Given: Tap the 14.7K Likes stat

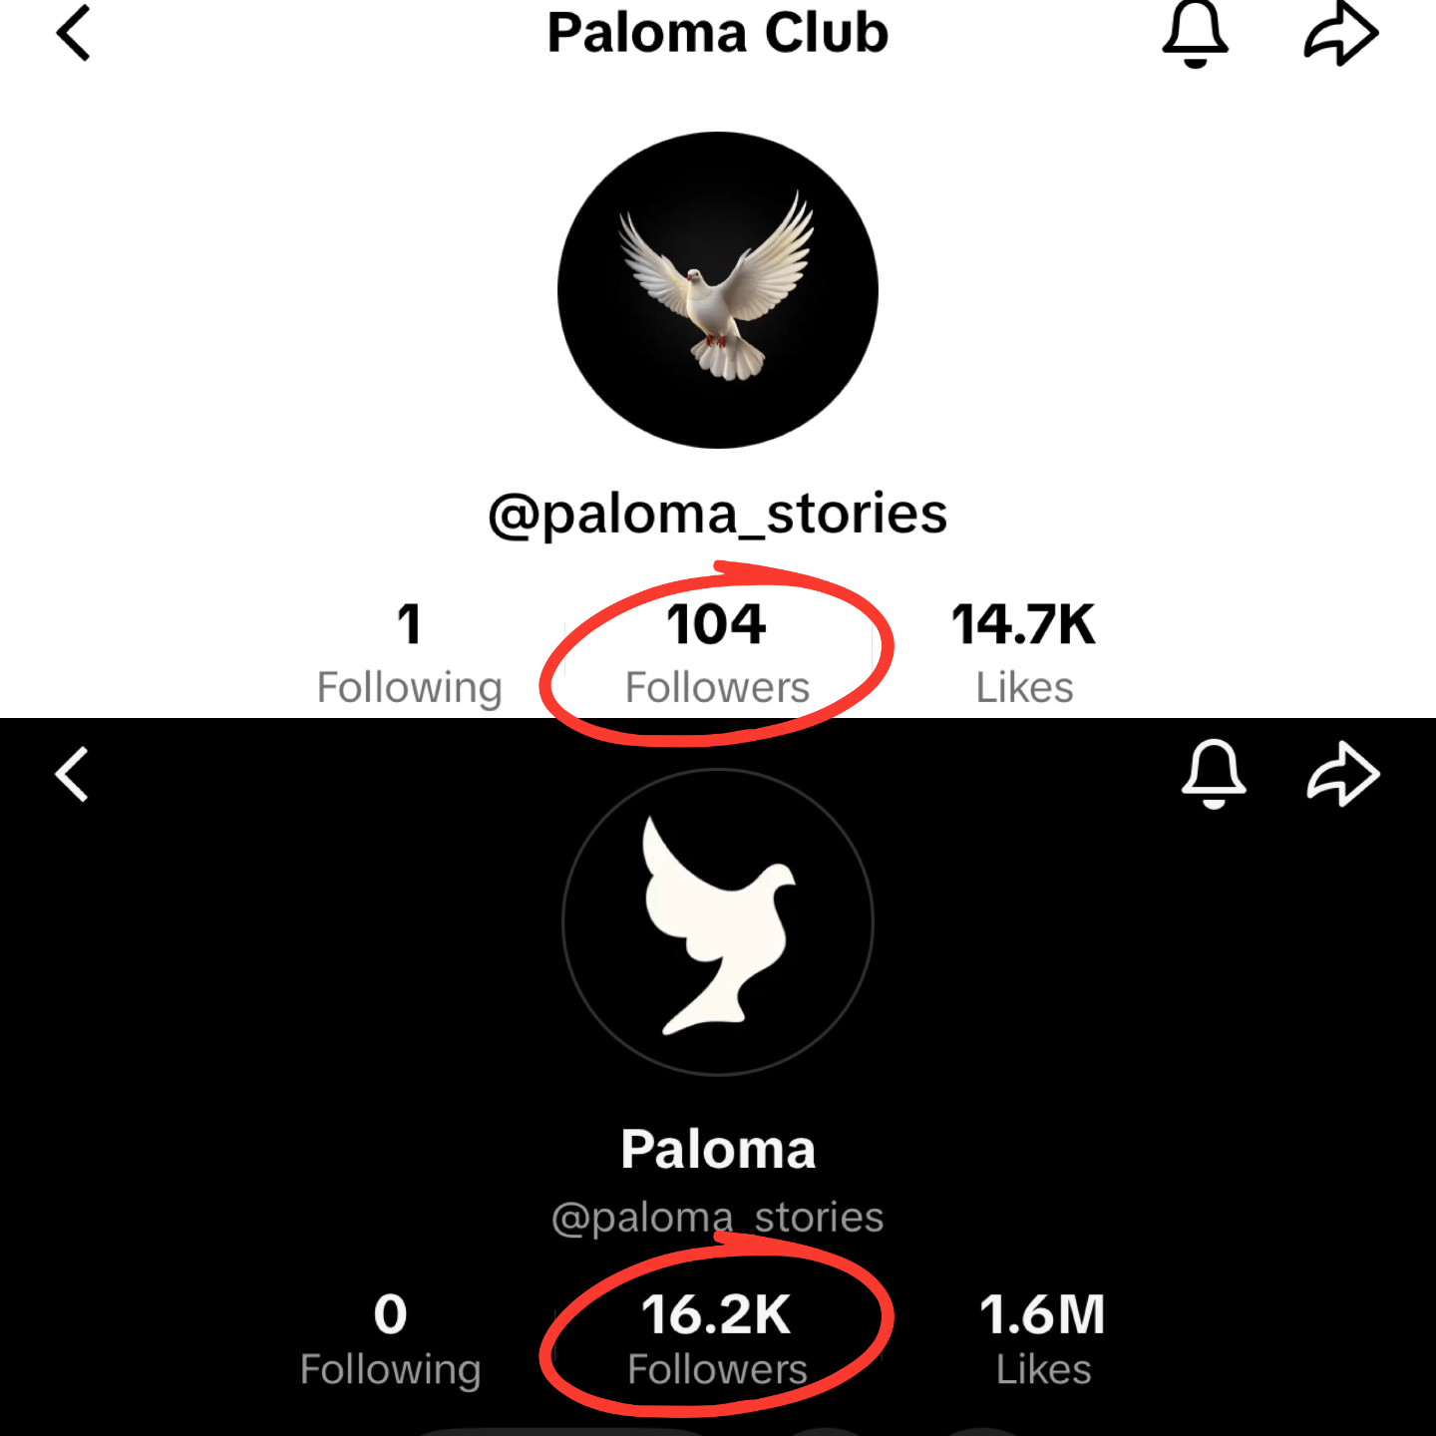Looking at the screenshot, I should tap(1024, 653).
